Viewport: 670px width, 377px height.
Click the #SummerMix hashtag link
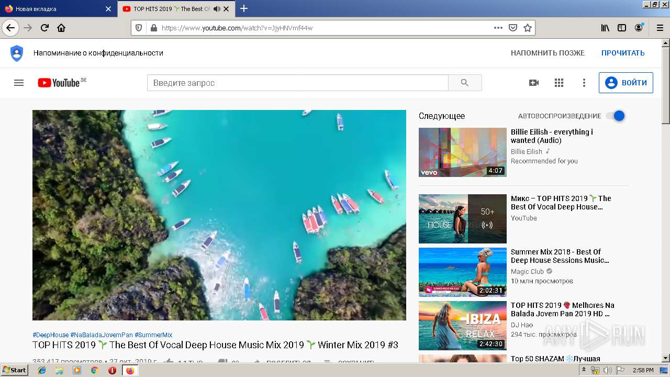coord(153,335)
